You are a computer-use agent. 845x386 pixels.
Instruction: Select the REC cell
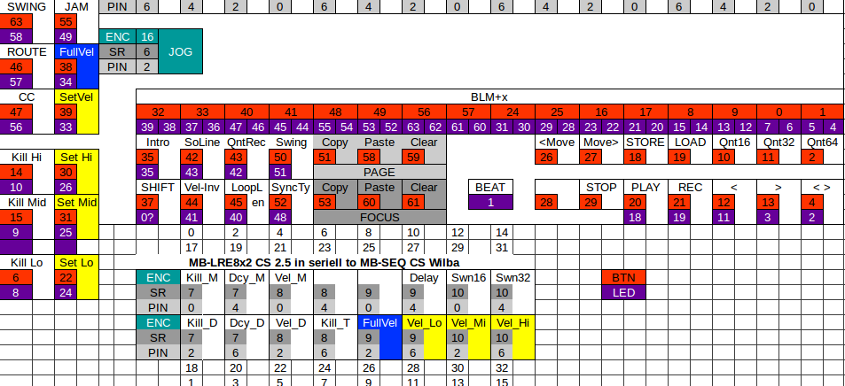pyautogui.click(x=690, y=188)
